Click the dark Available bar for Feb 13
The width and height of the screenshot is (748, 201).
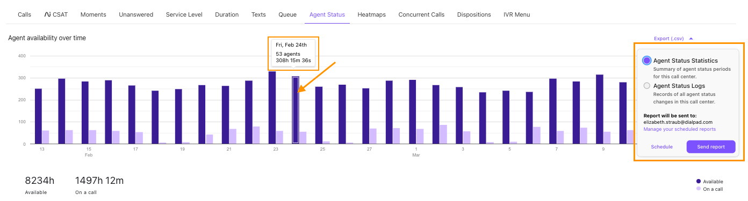38,116
